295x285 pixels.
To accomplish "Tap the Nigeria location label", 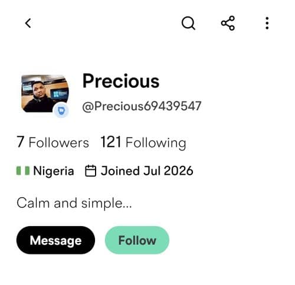I will click(x=54, y=171).
